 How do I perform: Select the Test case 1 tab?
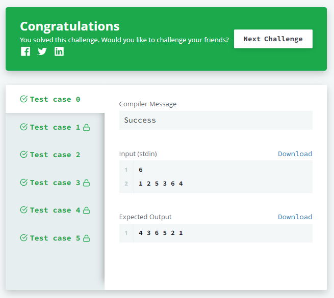click(x=55, y=127)
